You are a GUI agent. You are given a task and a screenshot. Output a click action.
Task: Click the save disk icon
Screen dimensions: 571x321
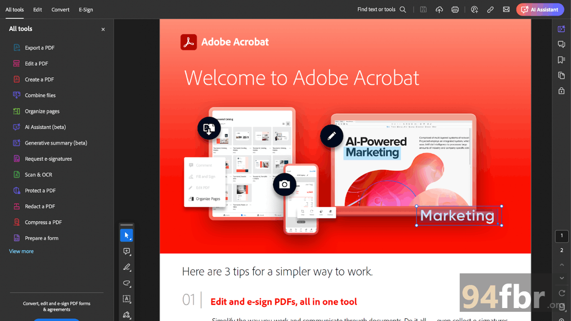423,10
